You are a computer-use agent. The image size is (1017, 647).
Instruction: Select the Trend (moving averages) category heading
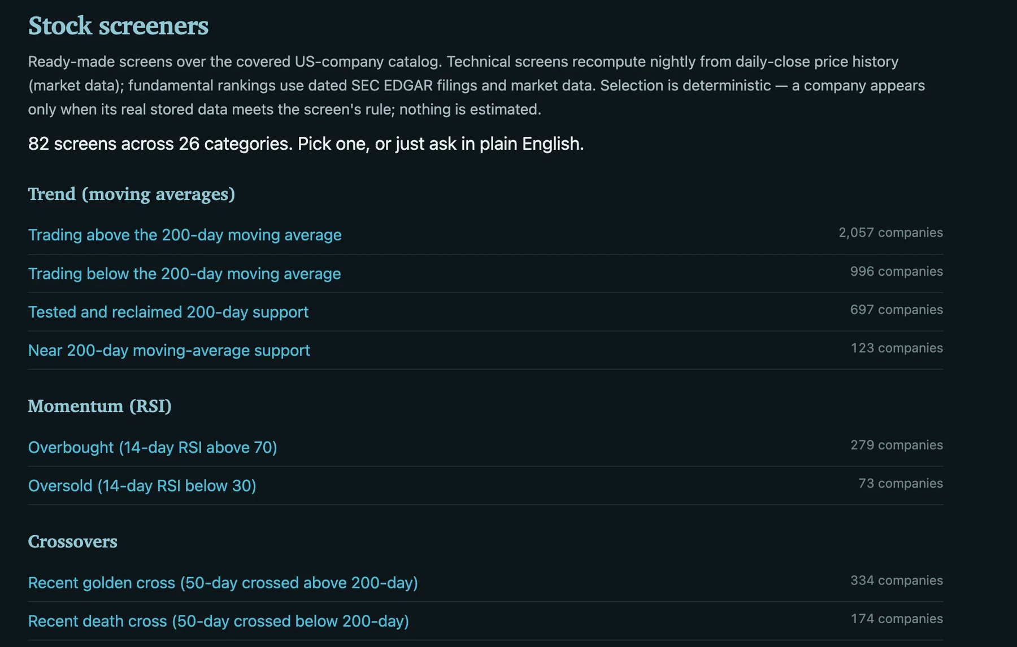point(132,194)
